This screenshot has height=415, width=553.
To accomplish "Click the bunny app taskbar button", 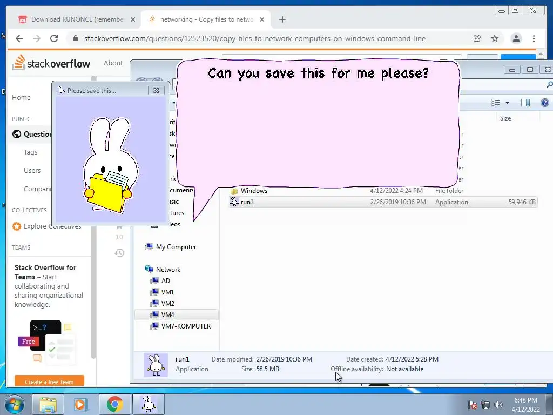I will [x=149, y=404].
